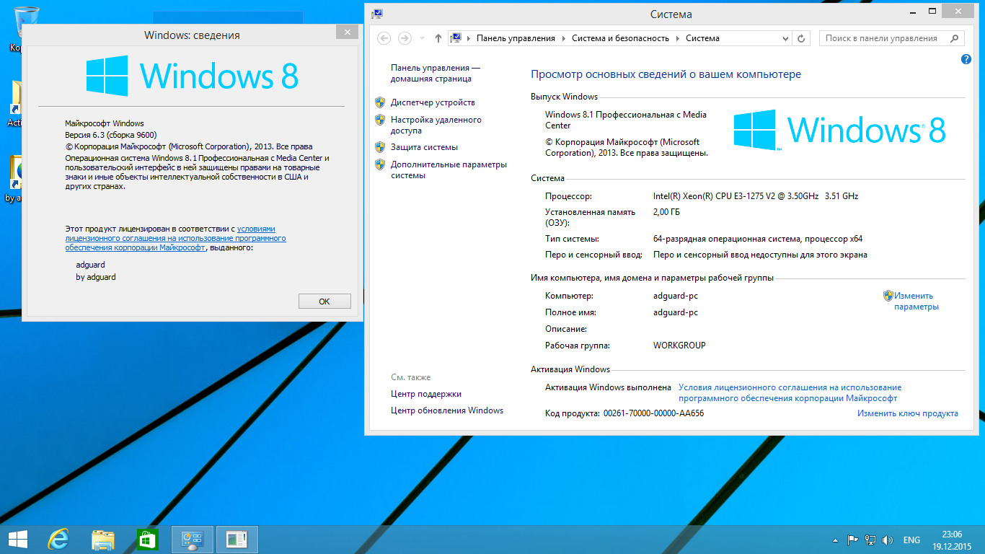This screenshot has height=554, width=985.
Task: Select Система и безопасность breadcrumb
Action: point(620,38)
